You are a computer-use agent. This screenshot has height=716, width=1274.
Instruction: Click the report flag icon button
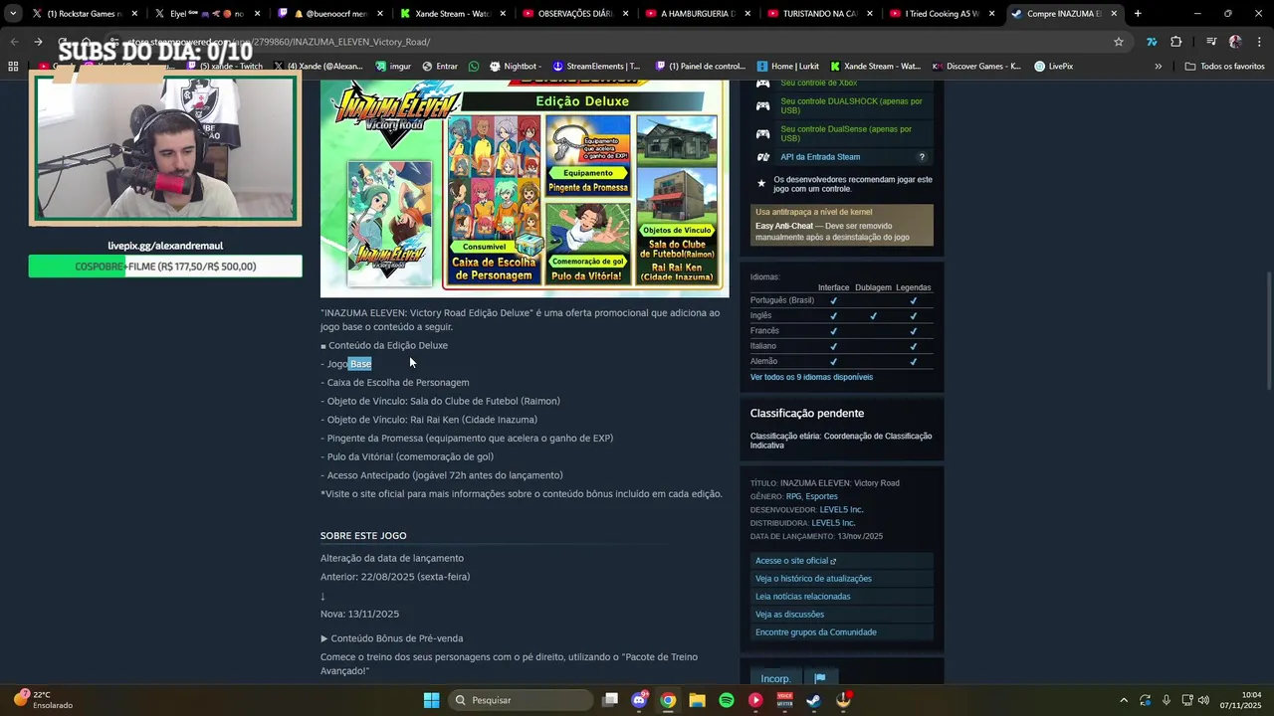click(820, 678)
